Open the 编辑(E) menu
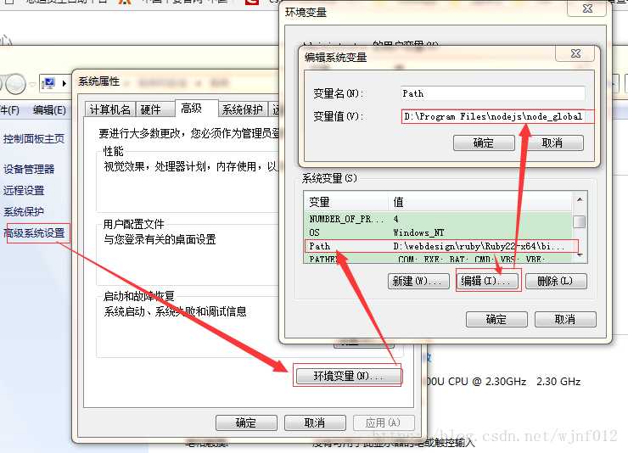Viewport: 628px width, 453px height. click(49, 110)
